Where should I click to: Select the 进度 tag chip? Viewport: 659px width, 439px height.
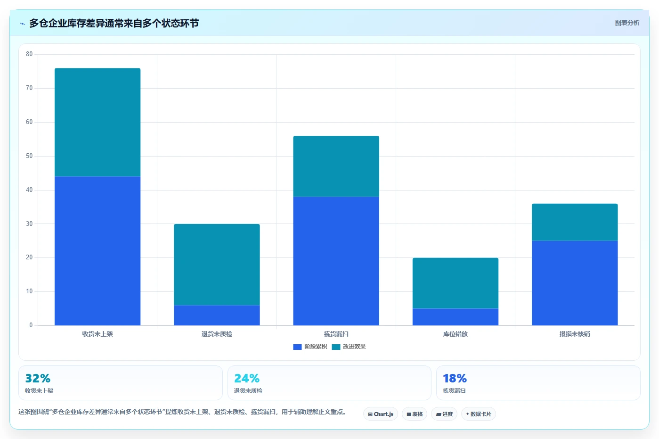[x=444, y=414]
